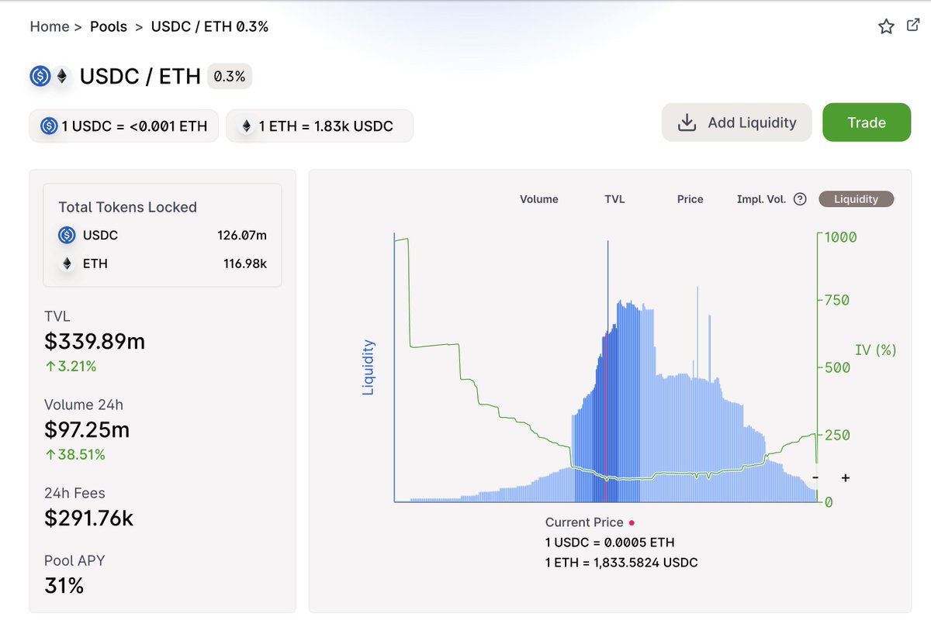Click the Liquidity vertical axis label
This screenshot has height=627, width=931.
(x=369, y=367)
